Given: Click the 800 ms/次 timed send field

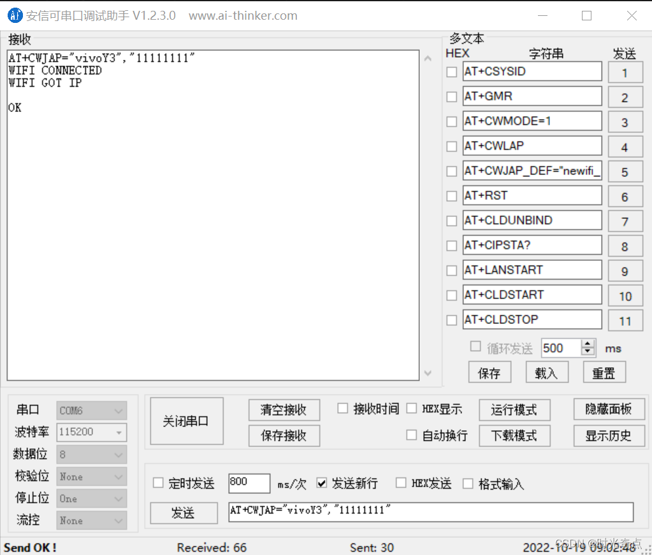Looking at the screenshot, I should click(249, 483).
